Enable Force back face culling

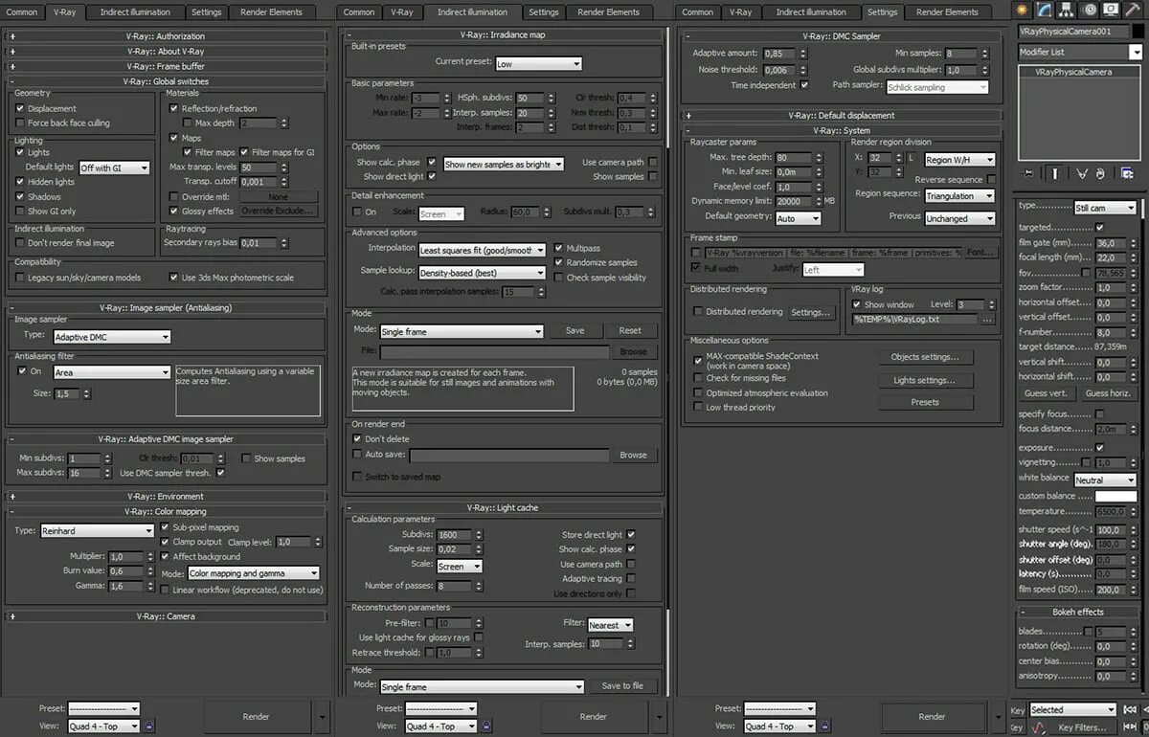click(20, 123)
